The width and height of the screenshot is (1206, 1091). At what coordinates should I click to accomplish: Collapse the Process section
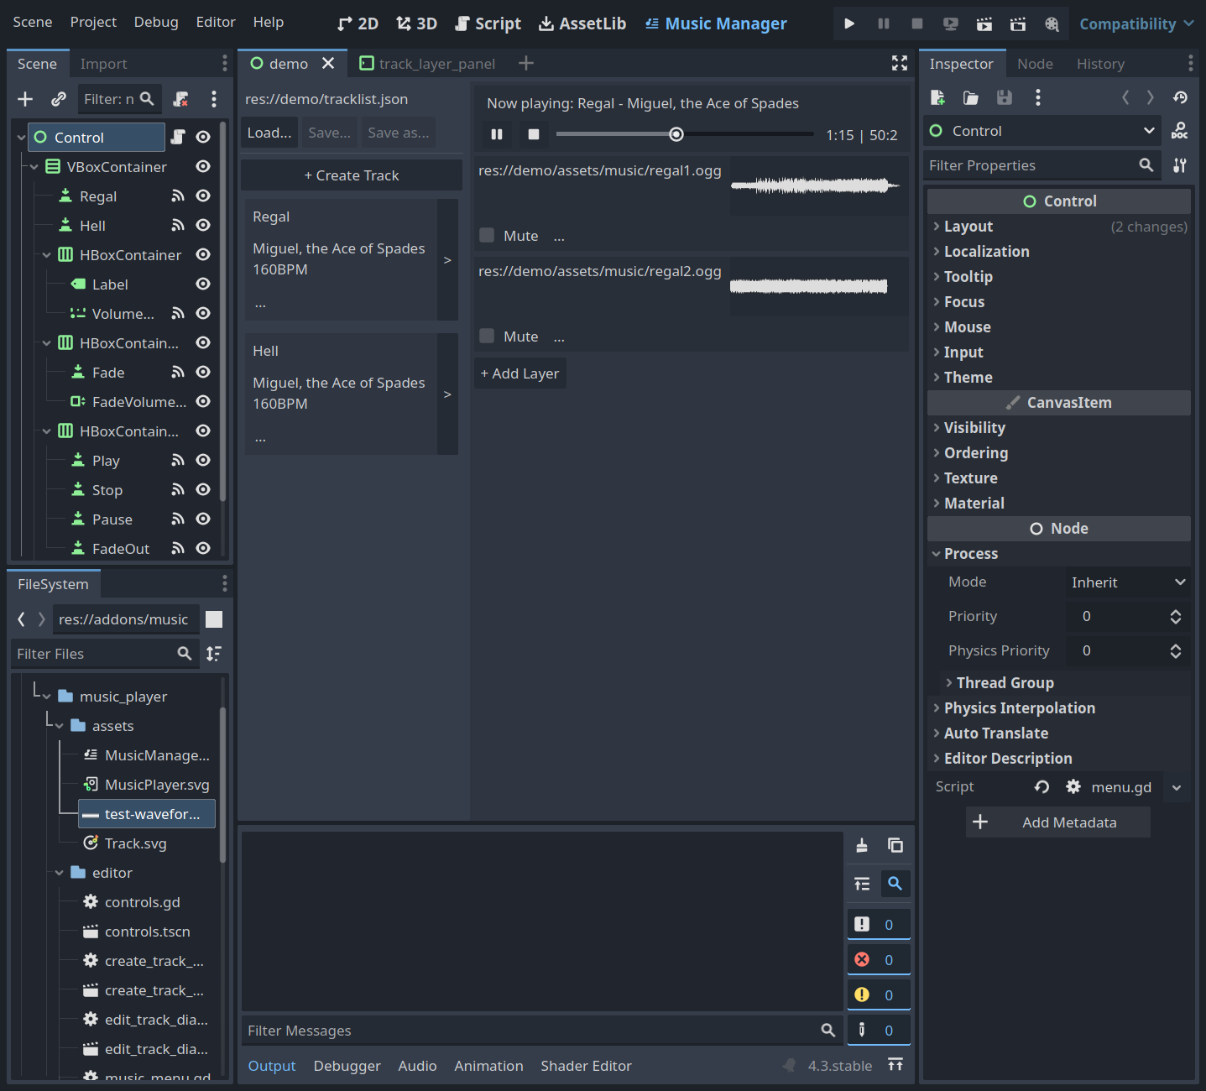tap(1059, 554)
